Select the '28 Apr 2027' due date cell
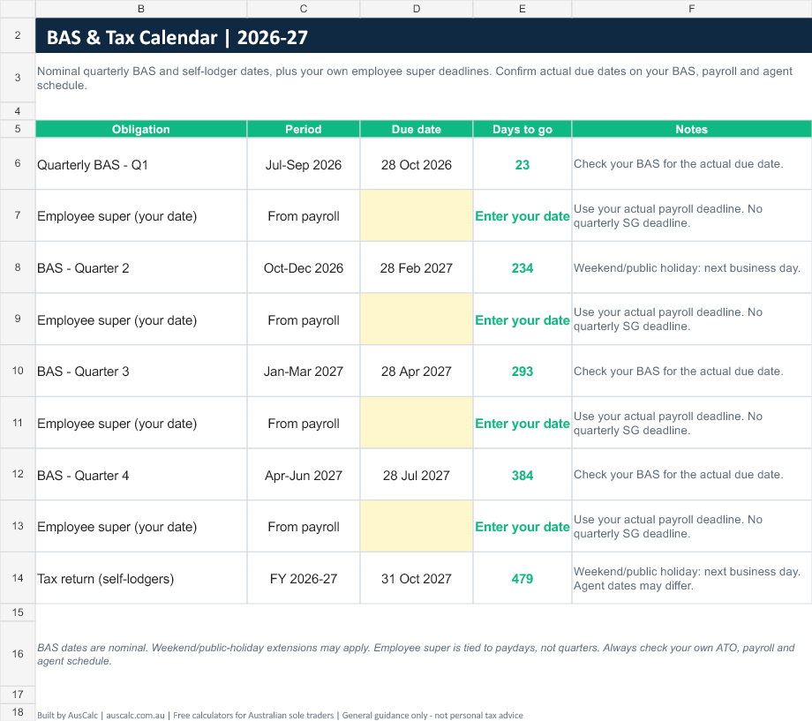Viewport: 812px width, 721px height. point(417,371)
